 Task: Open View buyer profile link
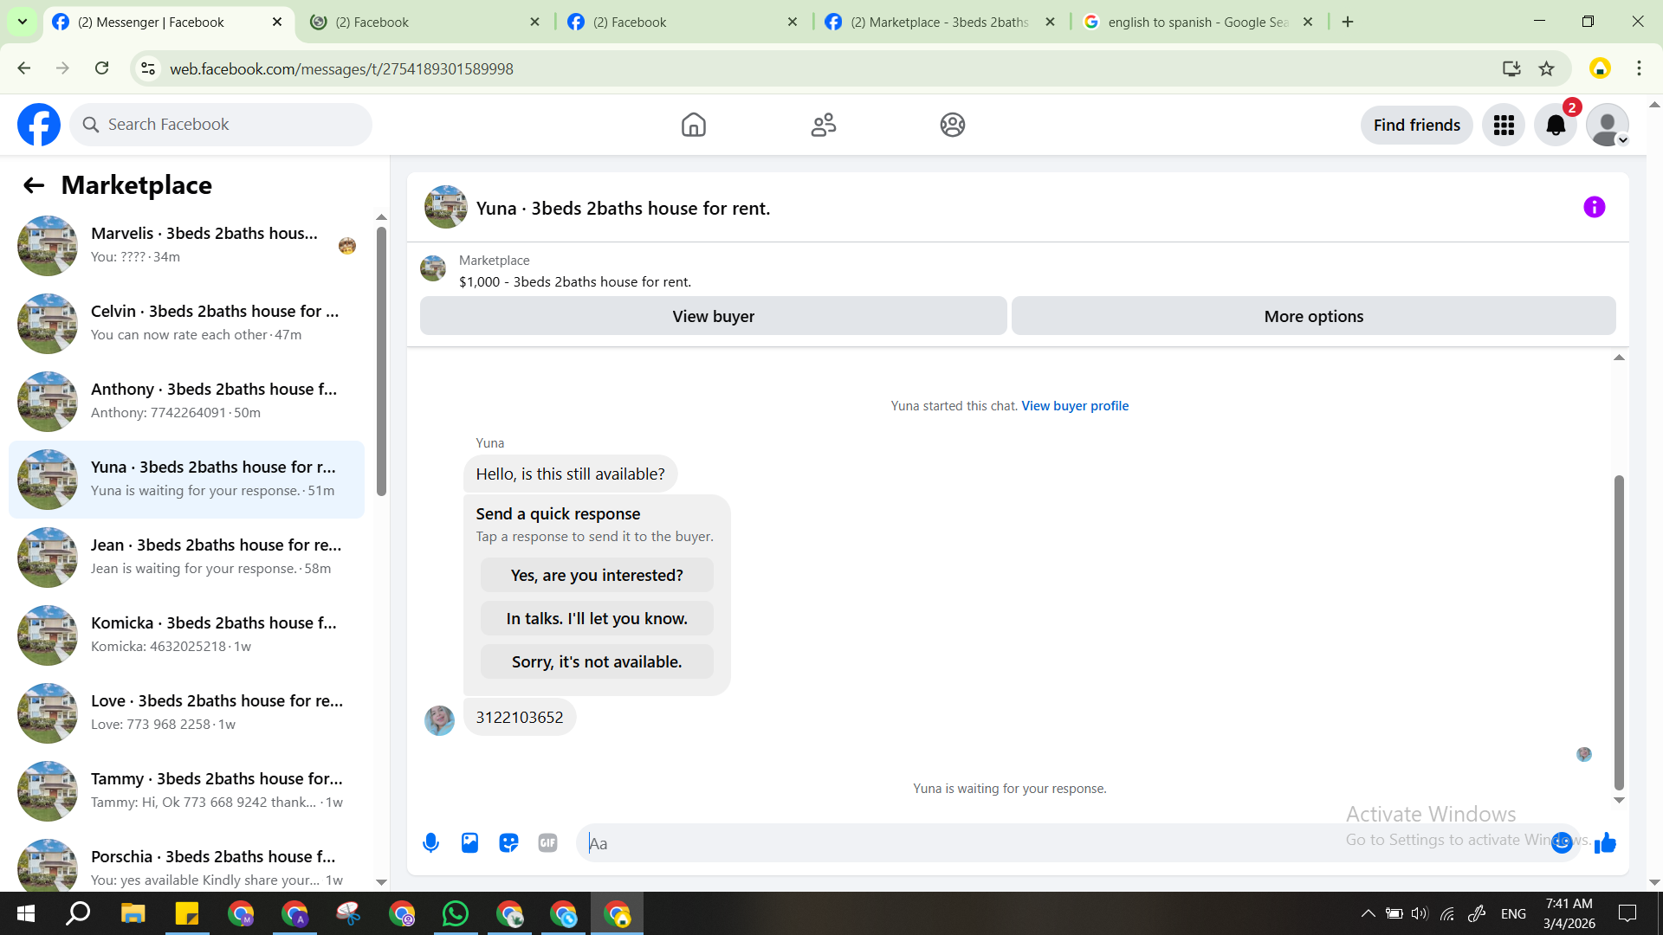(x=1075, y=406)
